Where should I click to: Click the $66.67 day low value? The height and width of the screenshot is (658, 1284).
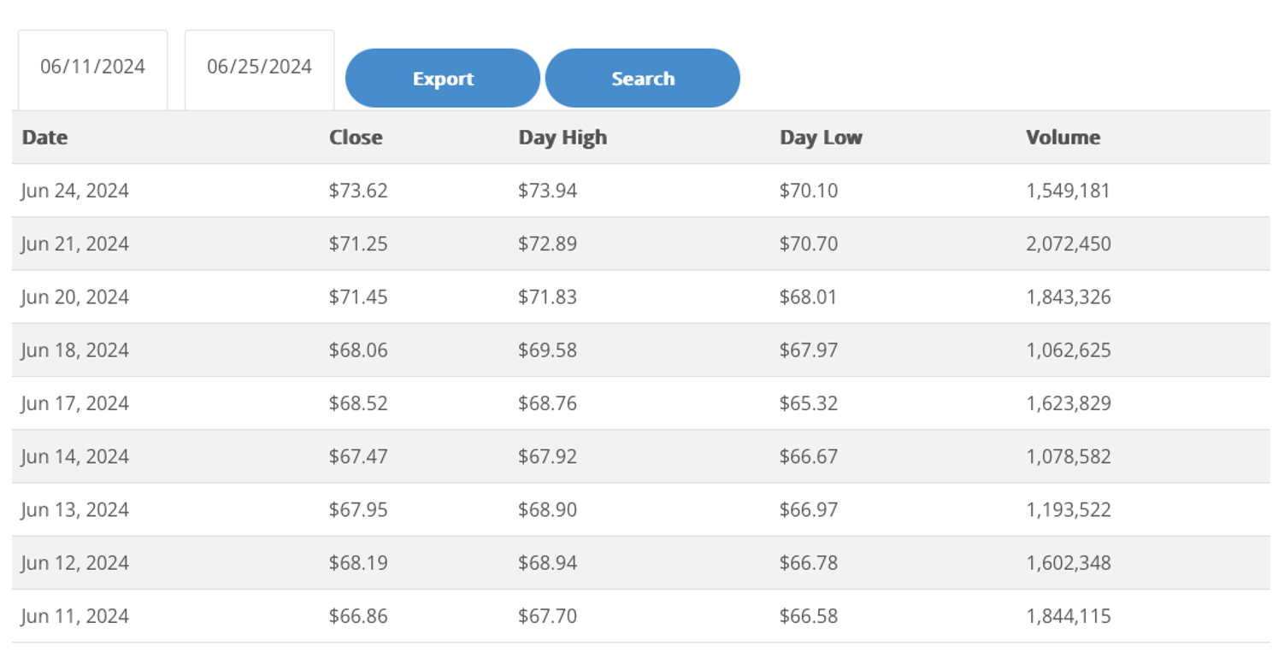[808, 457]
